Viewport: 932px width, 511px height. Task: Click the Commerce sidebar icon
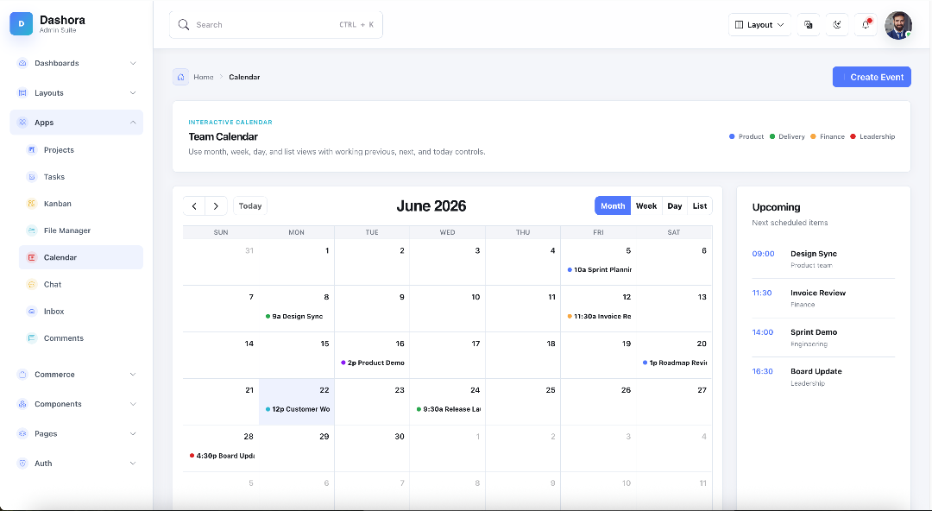[22, 374]
